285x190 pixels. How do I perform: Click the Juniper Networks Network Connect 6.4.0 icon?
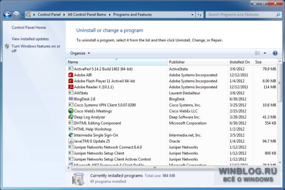pyautogui.click(x=71, y=147)
